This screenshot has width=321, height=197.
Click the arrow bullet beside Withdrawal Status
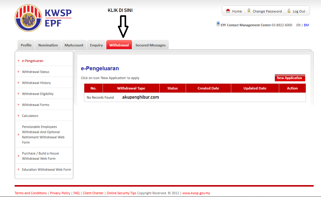(x=18, y=72)
